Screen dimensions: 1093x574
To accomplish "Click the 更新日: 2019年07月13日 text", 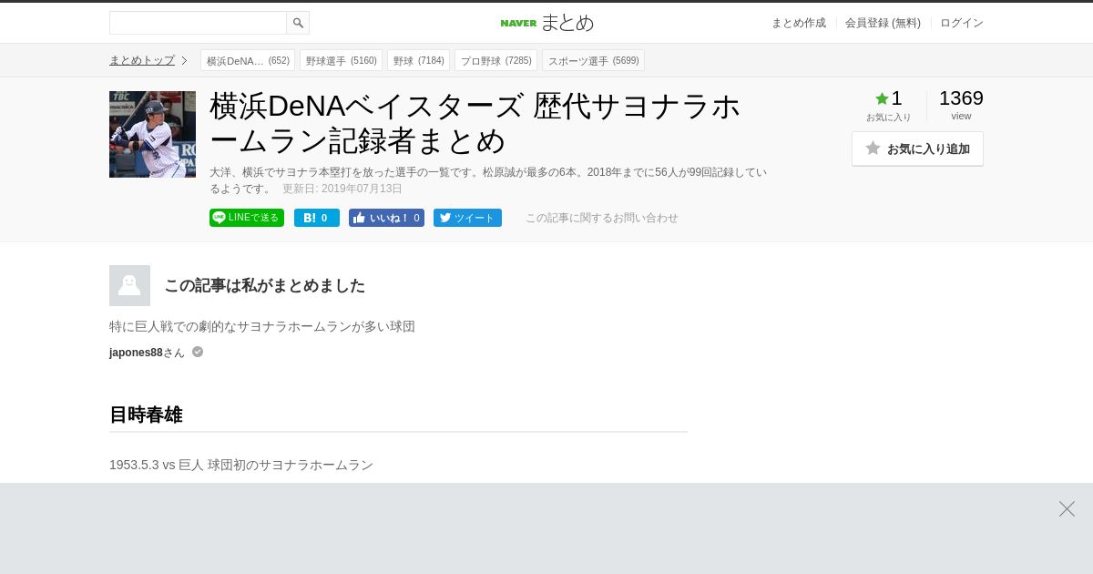I will point(342,189).
